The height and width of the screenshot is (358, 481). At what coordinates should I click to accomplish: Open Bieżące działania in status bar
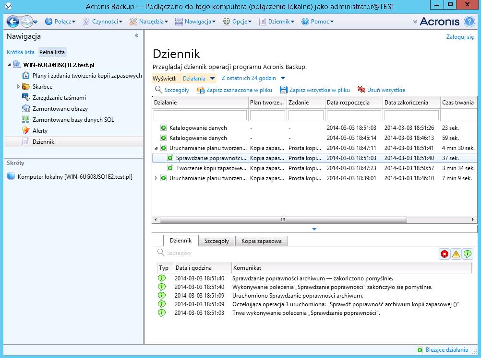click(x=442, y=350)
